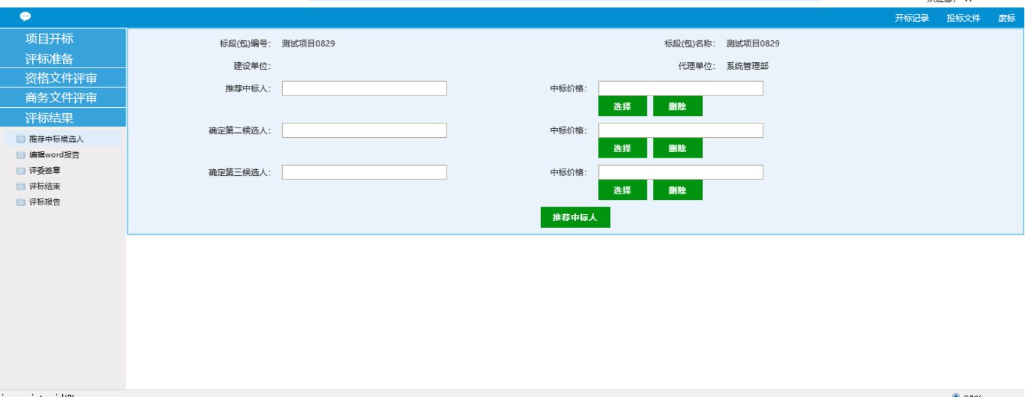The height and width of the screenshot is (397, 1025).
Task: Click 选择 under the third 中标价格 field
Action: tap(622, 190)
